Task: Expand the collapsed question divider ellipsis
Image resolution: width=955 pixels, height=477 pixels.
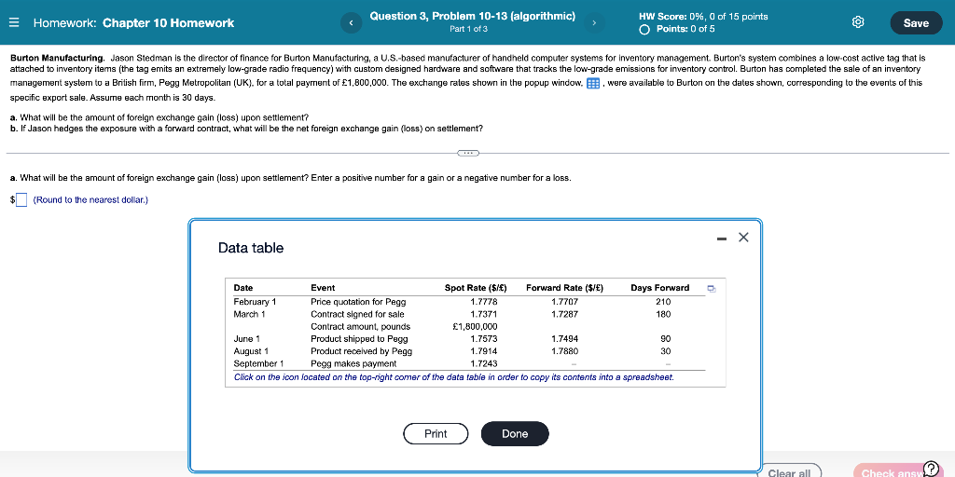Action: (468, 153)
